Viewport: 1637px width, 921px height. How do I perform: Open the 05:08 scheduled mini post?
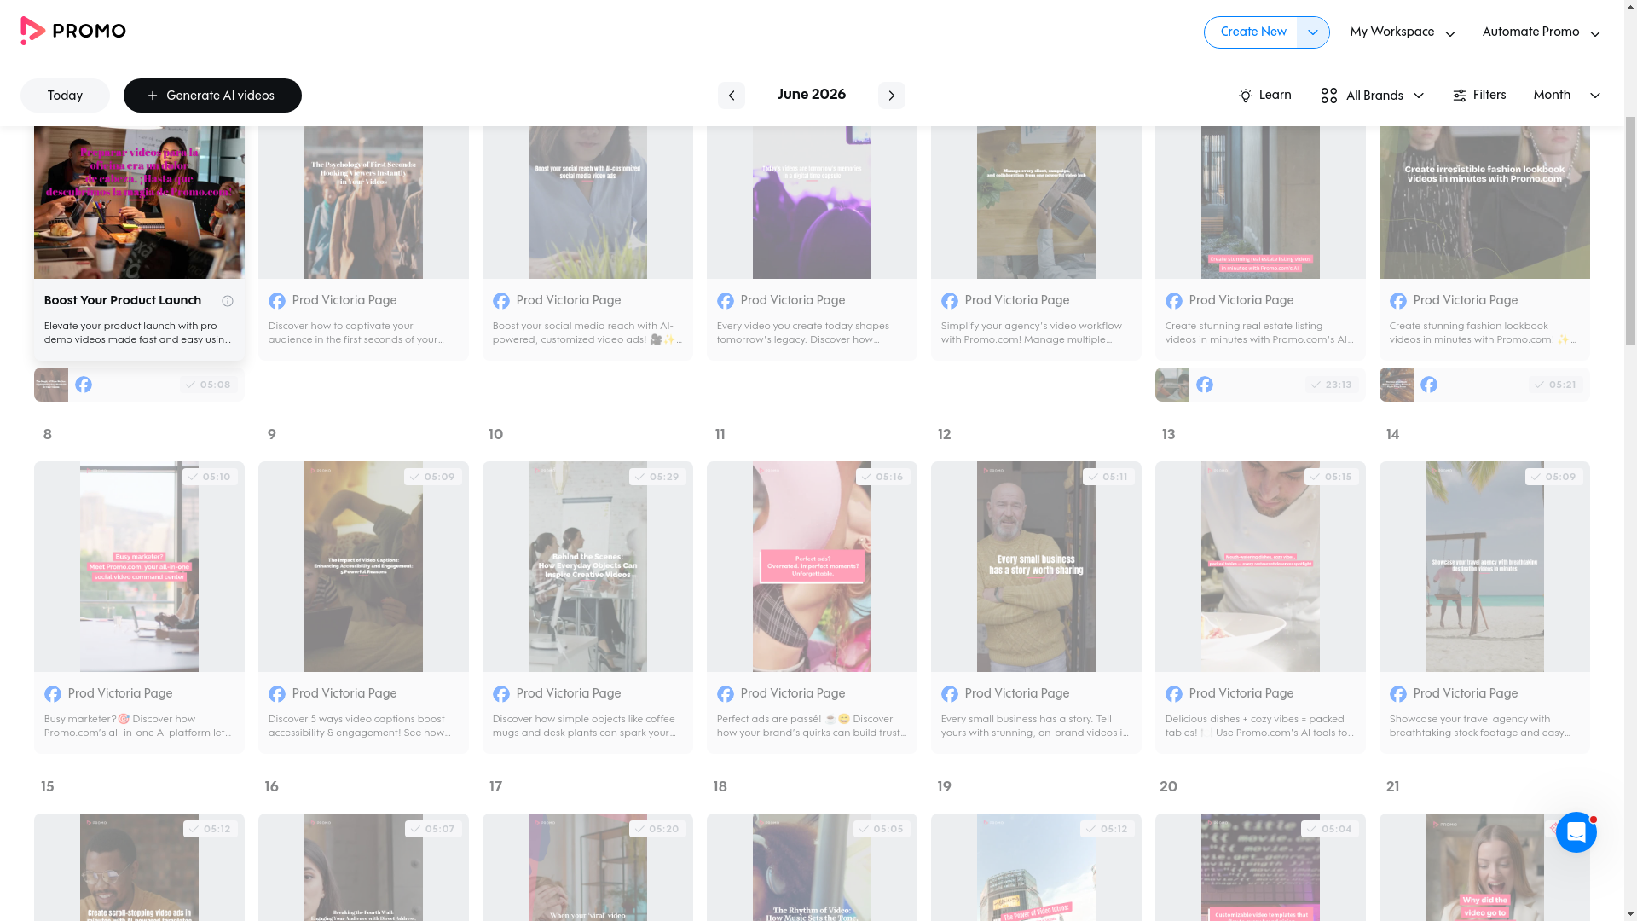[x=139, y=385]
